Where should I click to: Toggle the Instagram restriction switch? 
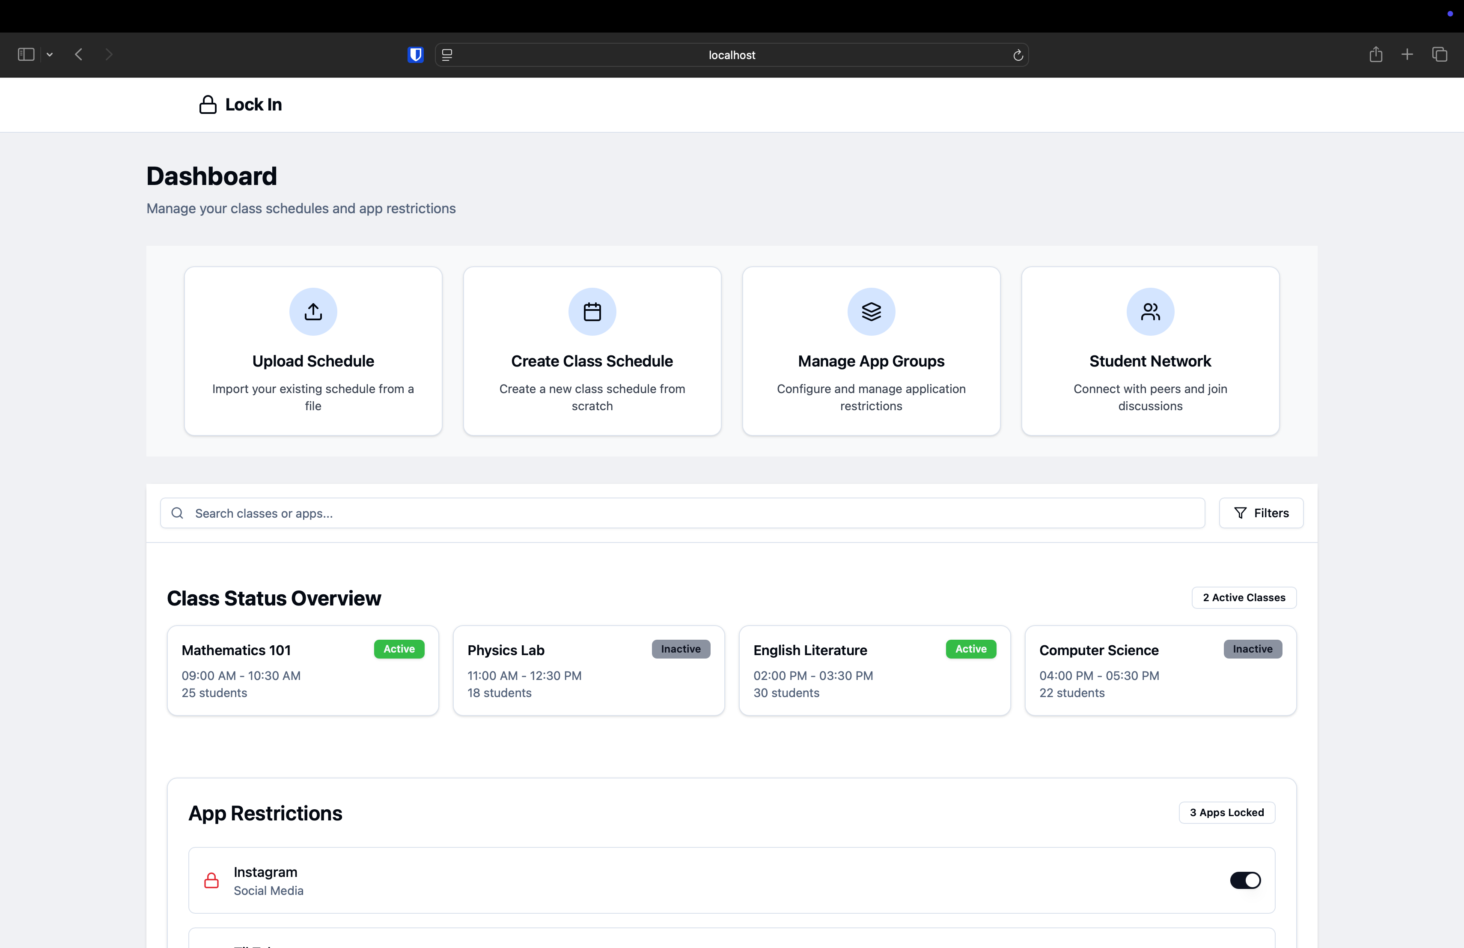[1245, 880]
